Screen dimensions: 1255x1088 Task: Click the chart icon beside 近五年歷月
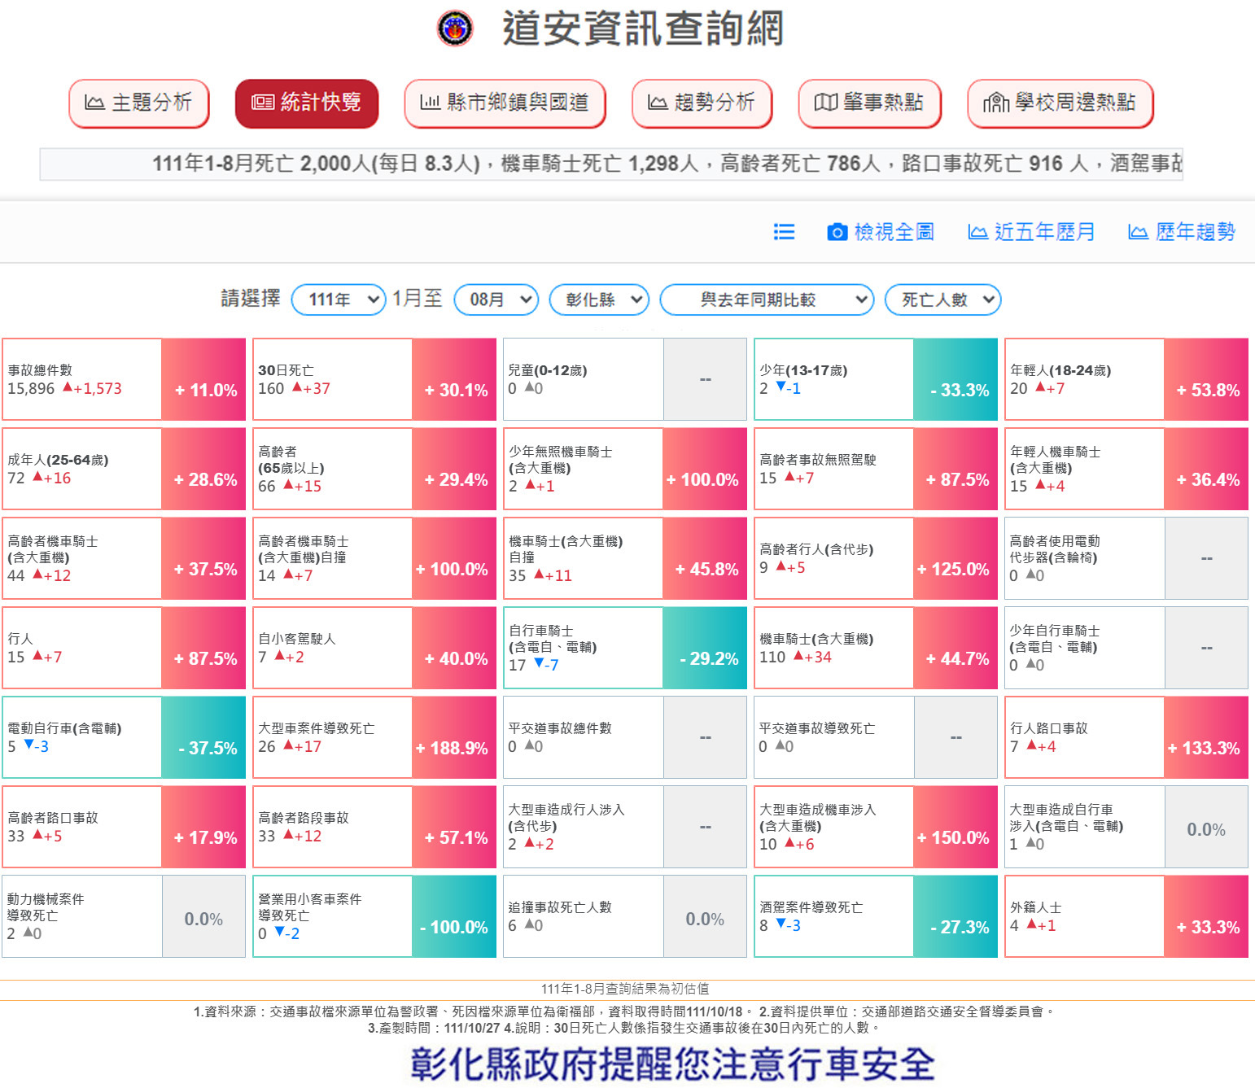[977, 233]
